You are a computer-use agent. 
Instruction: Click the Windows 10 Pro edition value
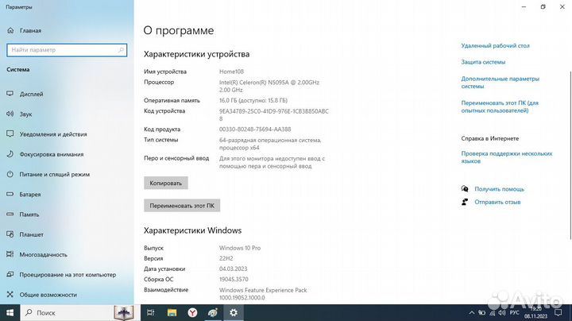(x=240, y=248)
